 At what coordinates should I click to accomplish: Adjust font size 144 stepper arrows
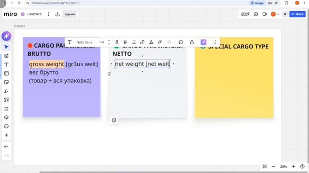(109, 42)
